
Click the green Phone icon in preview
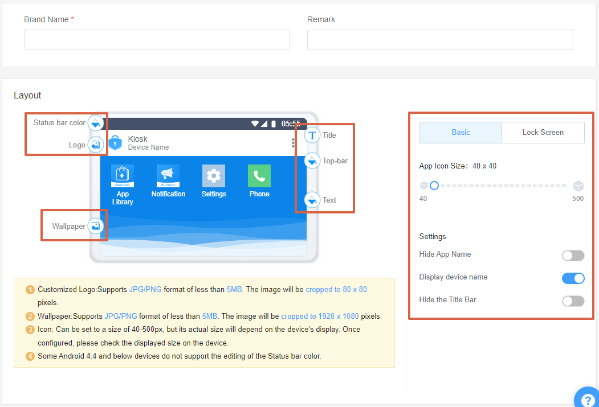(x=259, y=176)
